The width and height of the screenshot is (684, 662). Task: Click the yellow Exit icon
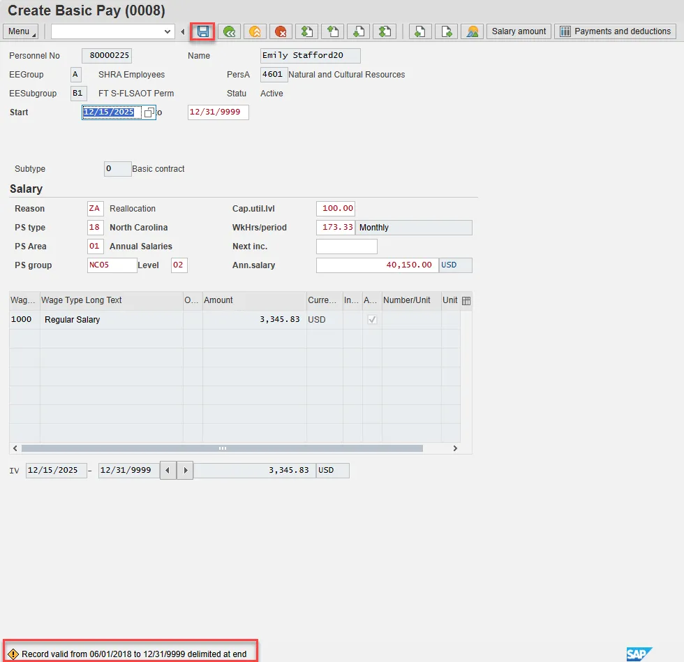click(255, 31)
